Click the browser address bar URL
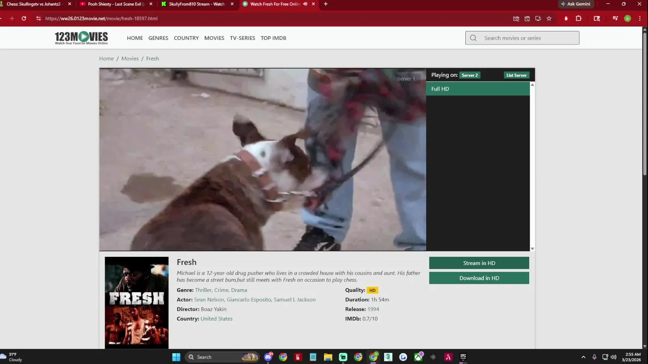Image resolution: width=648 pixels, height=364 pixels. pos(101,19)
